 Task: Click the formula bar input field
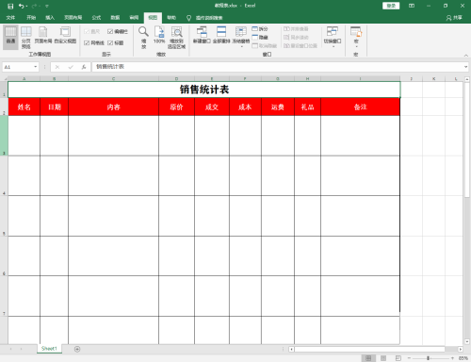(x=277, y=67)
